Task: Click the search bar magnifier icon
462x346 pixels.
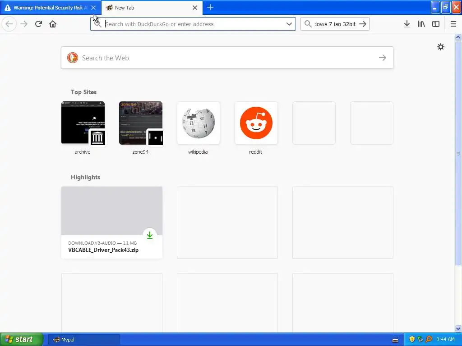Action: click(x=308, y=24)
